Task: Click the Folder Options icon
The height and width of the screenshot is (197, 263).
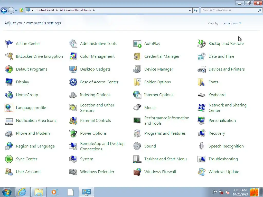Action: tap(137, 82)
